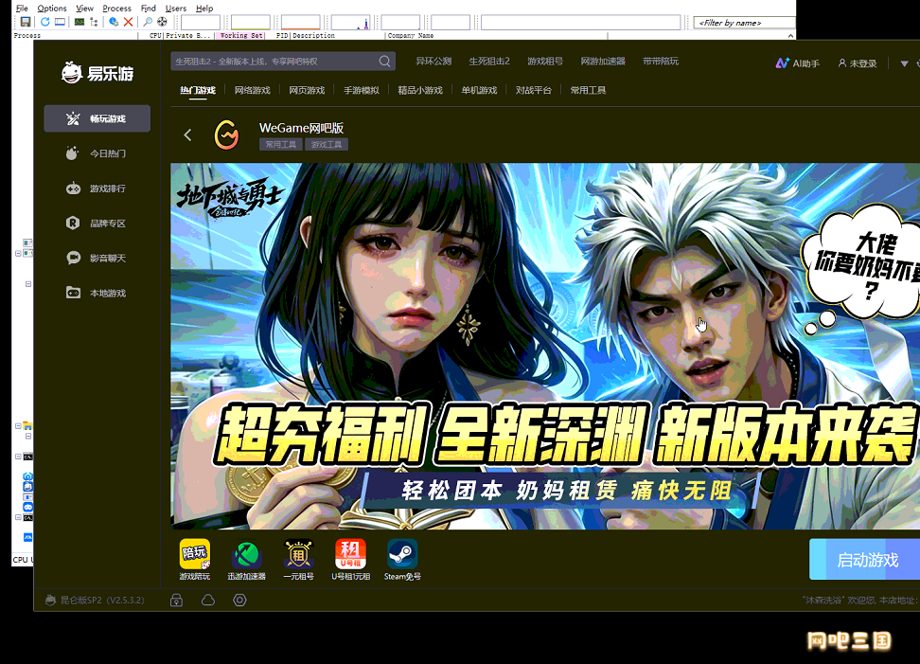Expand the dropdown arrow beside 未登录
920x664 pixels.
tap(904, 63)
